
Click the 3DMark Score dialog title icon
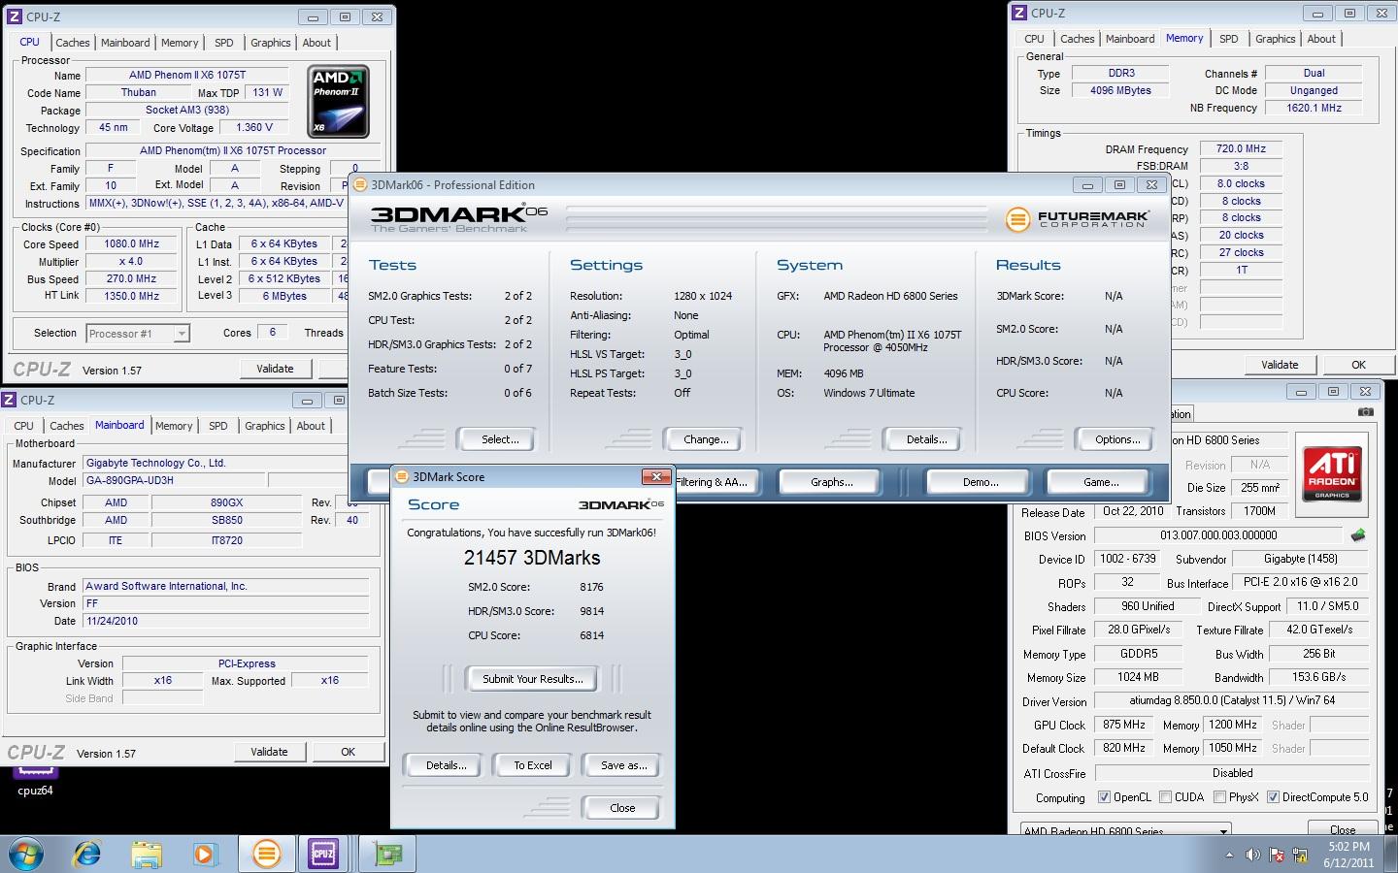pyautogui.click(x=402, y=476)
